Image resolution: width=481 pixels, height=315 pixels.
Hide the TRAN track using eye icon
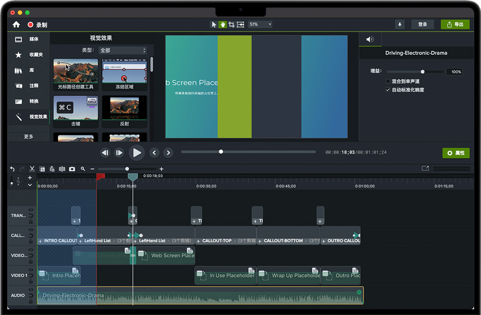coord(31,210)
